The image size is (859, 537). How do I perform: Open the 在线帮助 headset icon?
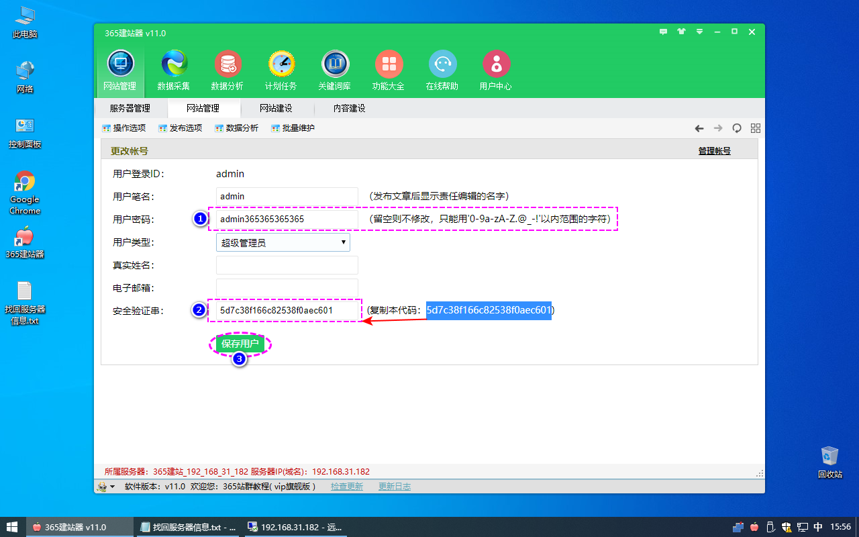click(442, 71)
